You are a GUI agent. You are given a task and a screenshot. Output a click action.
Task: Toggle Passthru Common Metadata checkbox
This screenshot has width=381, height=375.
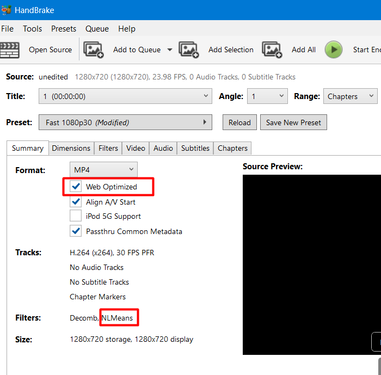pos(76,231)
